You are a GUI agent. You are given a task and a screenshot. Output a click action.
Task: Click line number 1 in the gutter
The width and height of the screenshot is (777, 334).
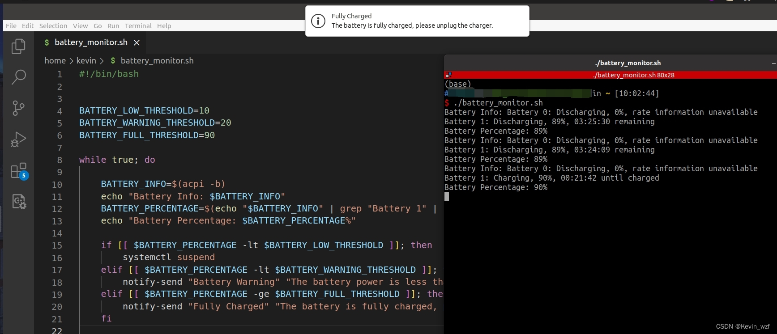click(60, 74)
